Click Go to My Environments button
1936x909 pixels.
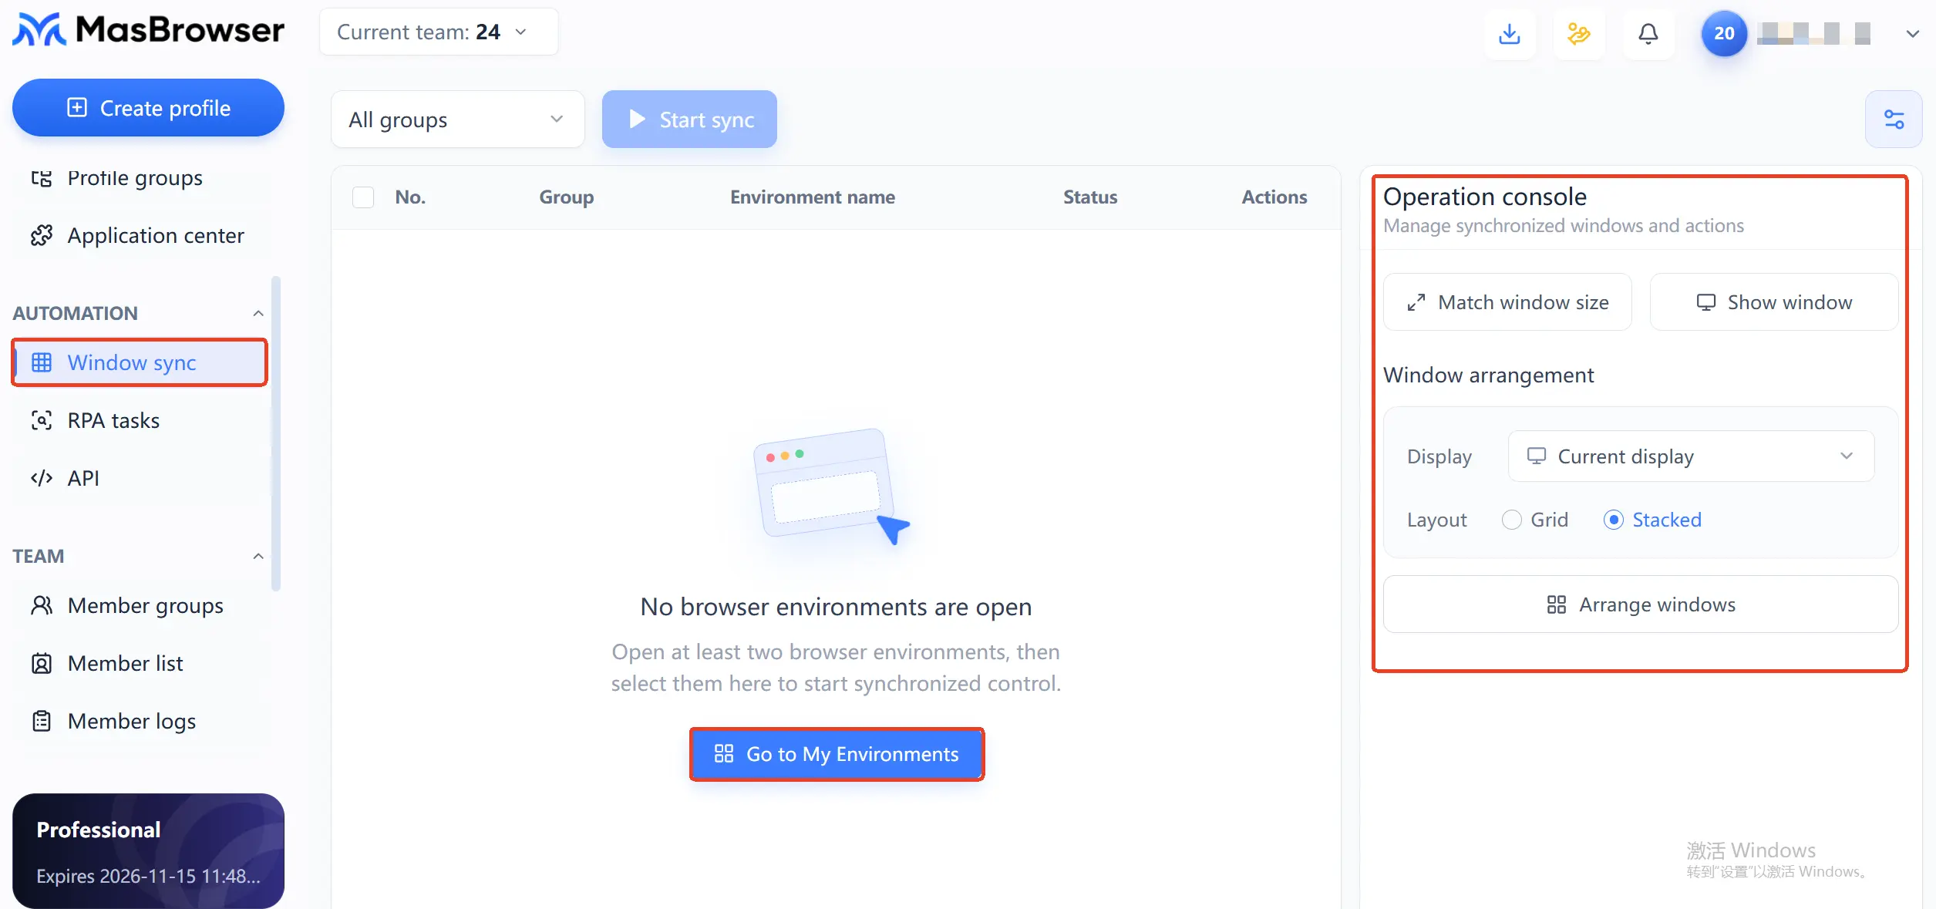[837, 754]
